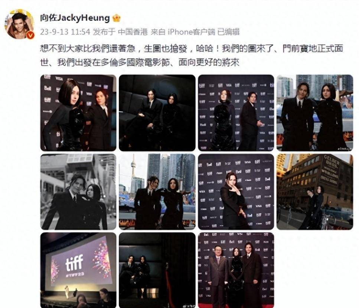Click the 发布于 中国香港 location text
This screenshot has width=359, height=308.
(120, 32)
